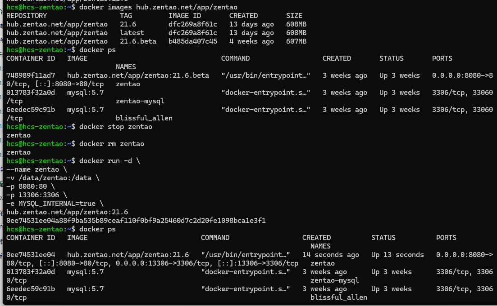
Task: Click hub.zentao.net/app/zentao:21.6.beta in the IMAGE column
Action: click(138, 75)
